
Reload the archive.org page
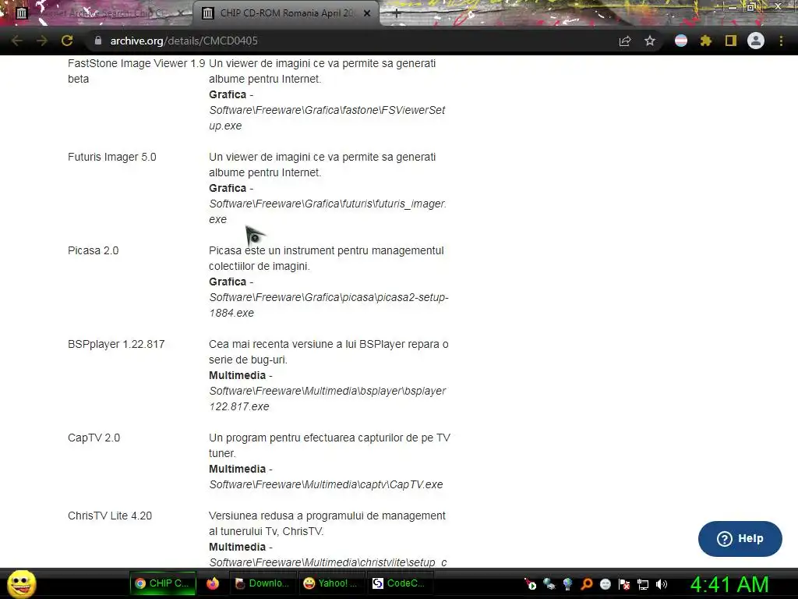[67, 41]
